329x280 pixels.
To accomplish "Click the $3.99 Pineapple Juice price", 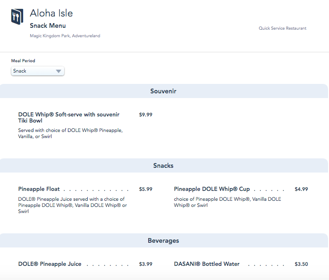I will coord(146,264).
